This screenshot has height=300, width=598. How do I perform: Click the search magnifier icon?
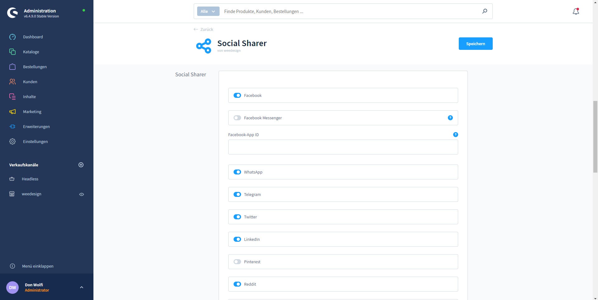pos(485,11)
